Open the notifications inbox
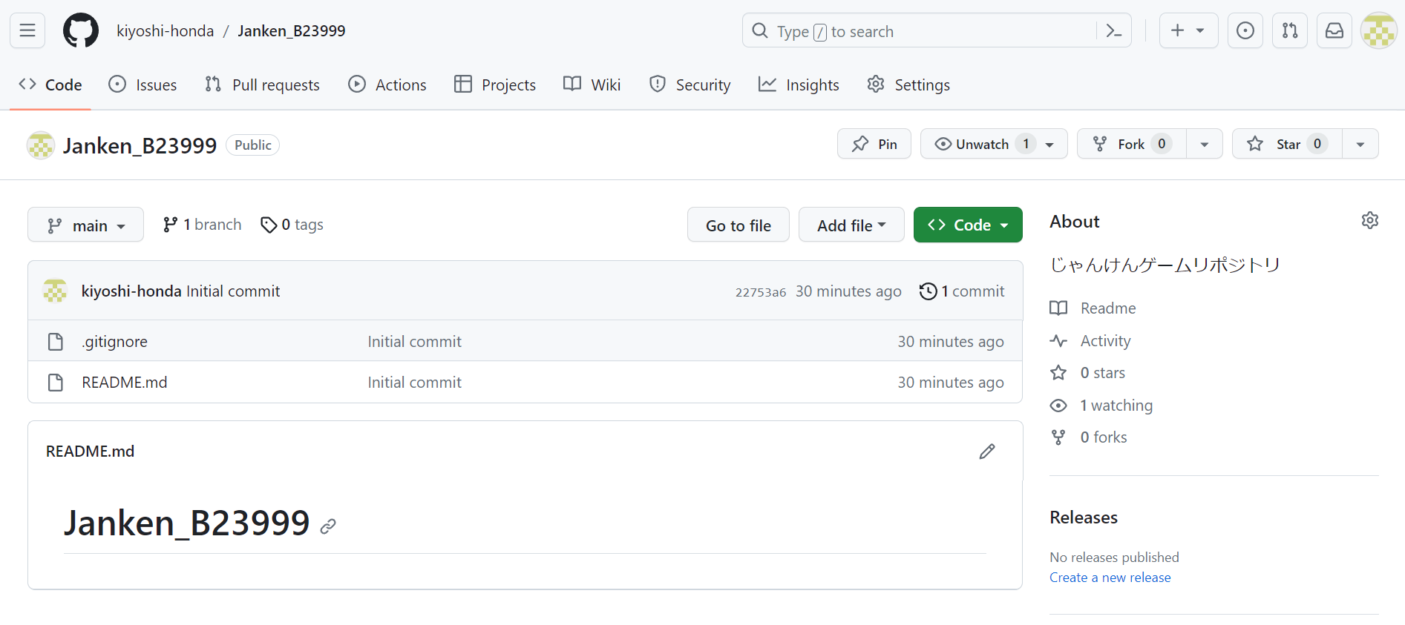The width and height of the screenshot is (1405, 625). click(1334, 30)
